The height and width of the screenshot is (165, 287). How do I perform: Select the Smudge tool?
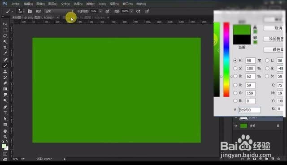(5, 95)
